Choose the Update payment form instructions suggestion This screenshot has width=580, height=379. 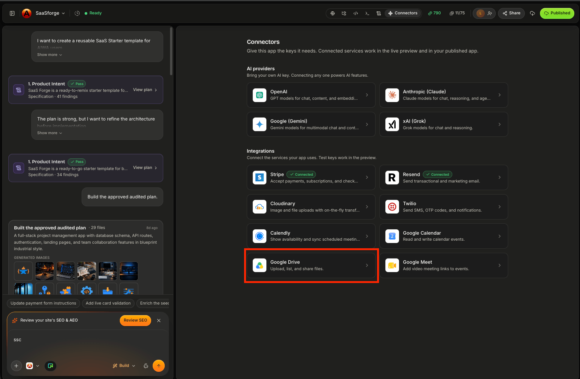[x=43, y=303]
